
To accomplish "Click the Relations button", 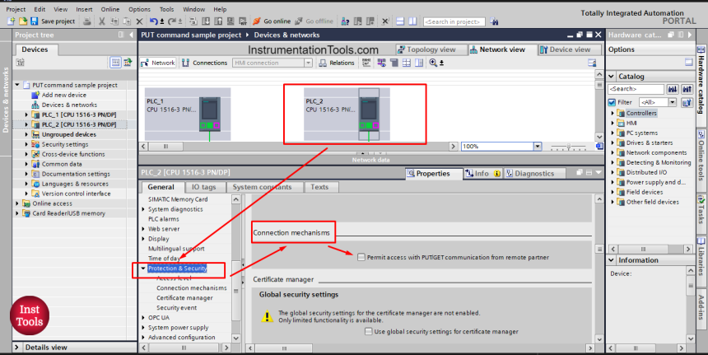I will [x=337, y=63].
